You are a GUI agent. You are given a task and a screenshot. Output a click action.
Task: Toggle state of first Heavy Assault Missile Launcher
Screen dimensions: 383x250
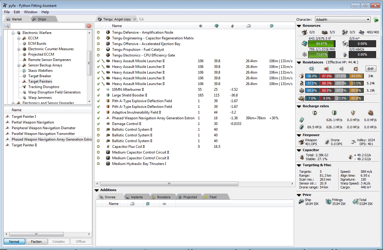click(98, 61)
